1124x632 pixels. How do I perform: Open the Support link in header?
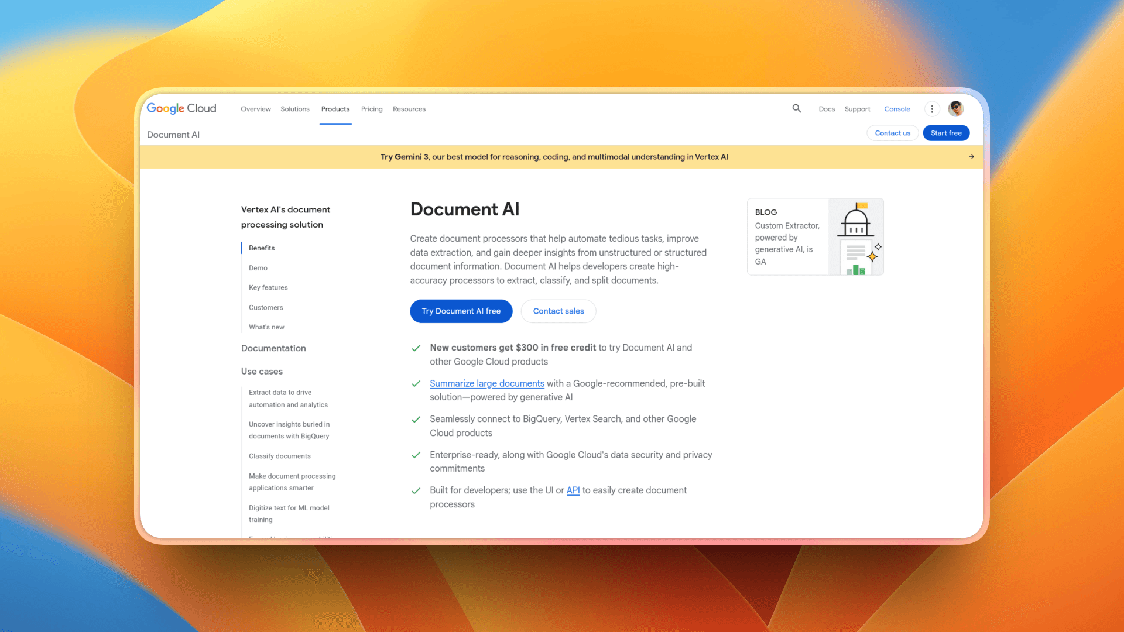(x=857, y=109)
